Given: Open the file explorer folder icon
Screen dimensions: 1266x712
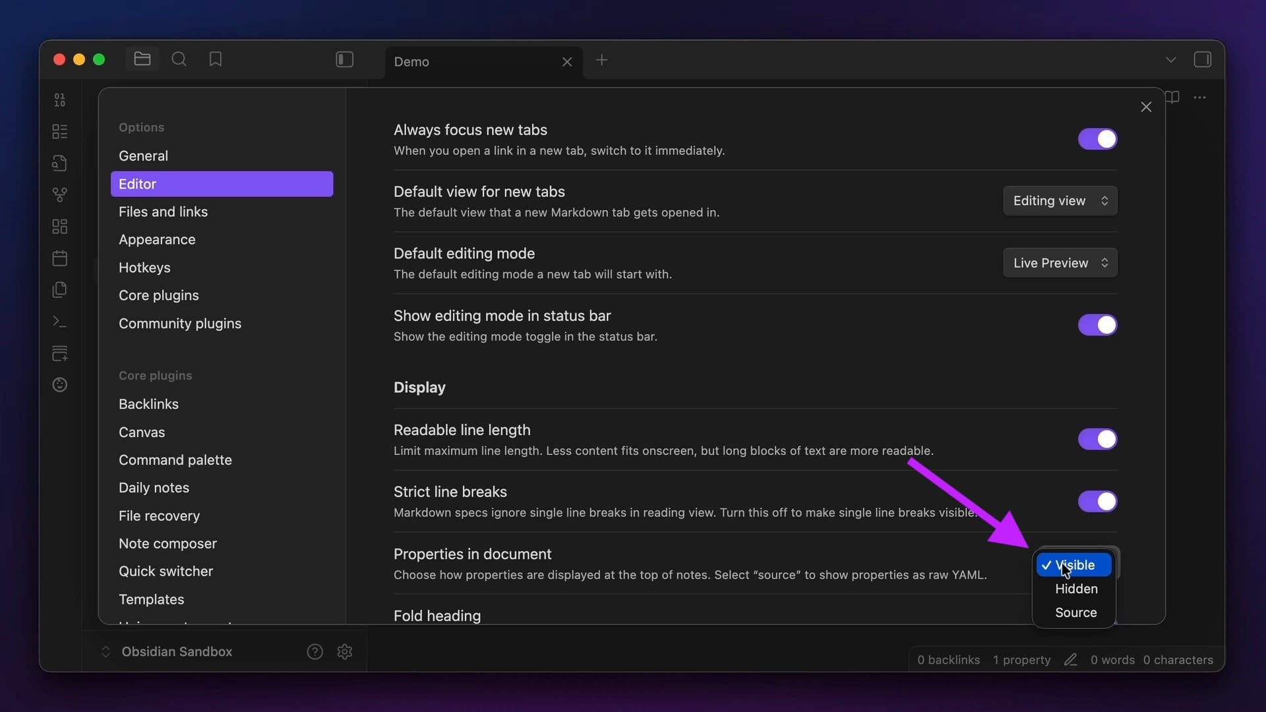Looking at the screenshot, I should 142,59.
